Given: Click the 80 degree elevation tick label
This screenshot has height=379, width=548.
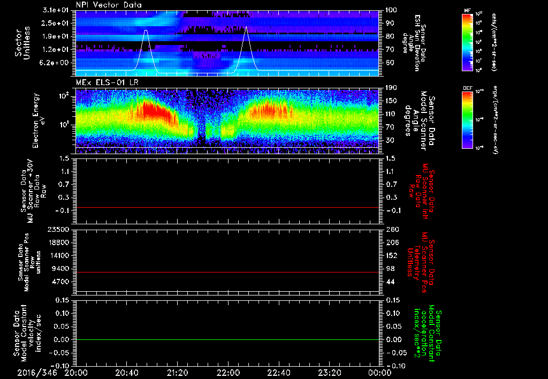Looking at the screenshot, I should coord(390,36).
